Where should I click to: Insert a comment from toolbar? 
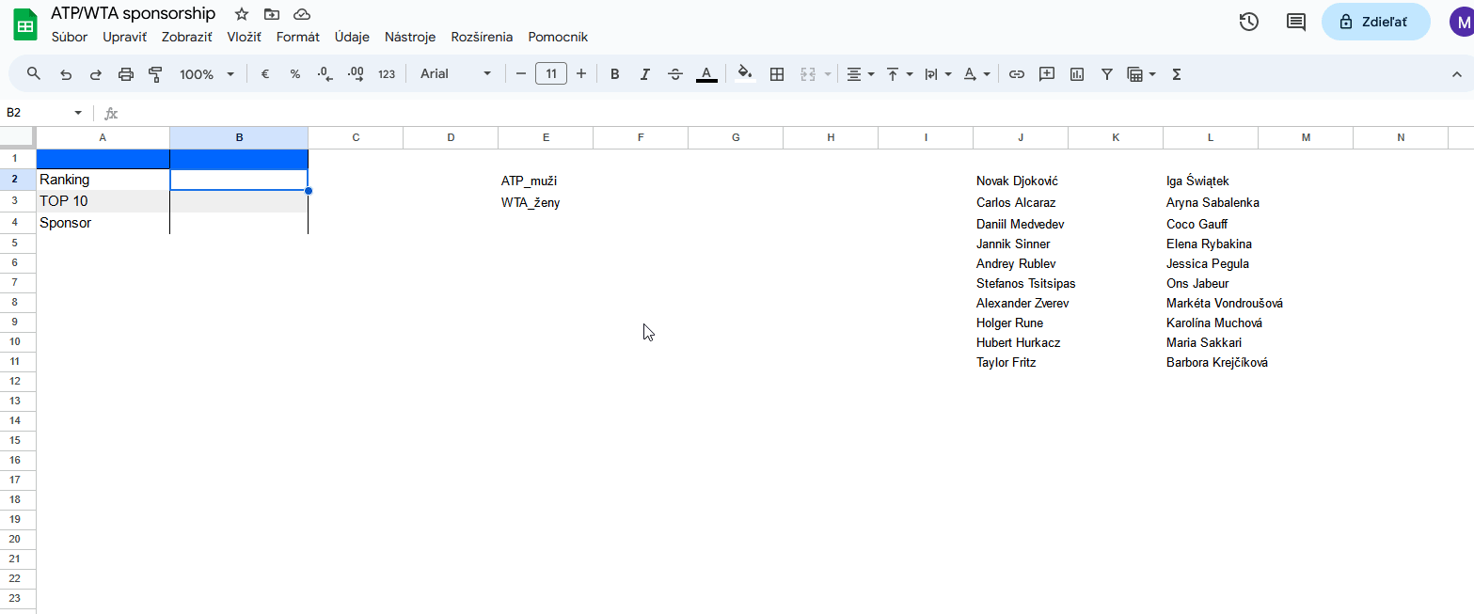click(1047, 74)
